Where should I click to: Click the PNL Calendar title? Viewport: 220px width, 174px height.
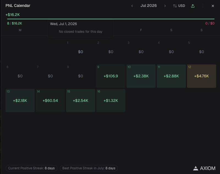coord(18,6)
